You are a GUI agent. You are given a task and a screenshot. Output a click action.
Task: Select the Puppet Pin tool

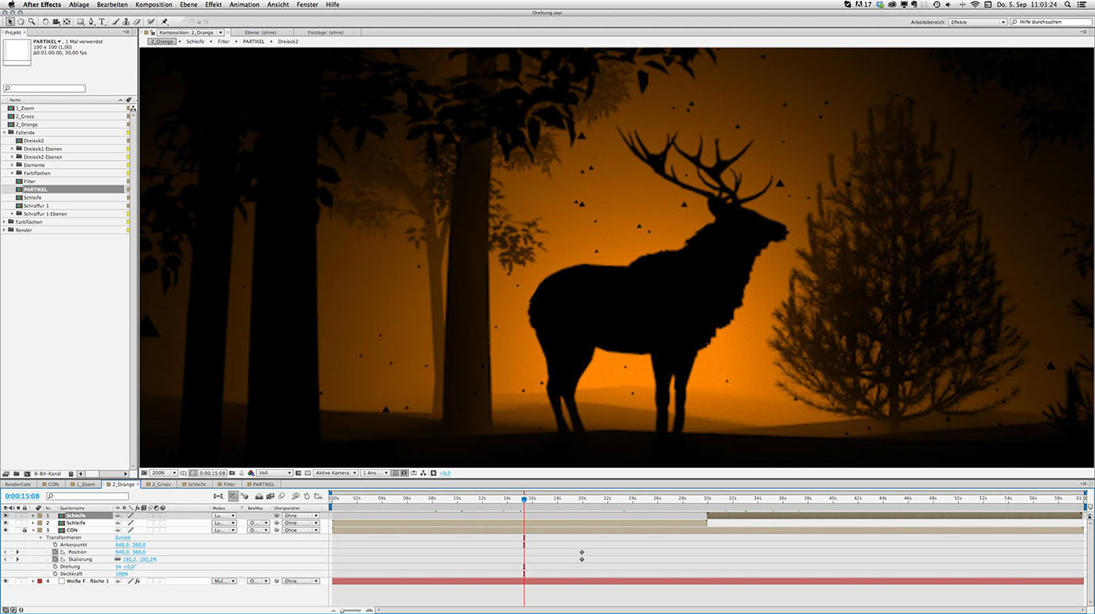pyautogui.click(x=164, y=22)
